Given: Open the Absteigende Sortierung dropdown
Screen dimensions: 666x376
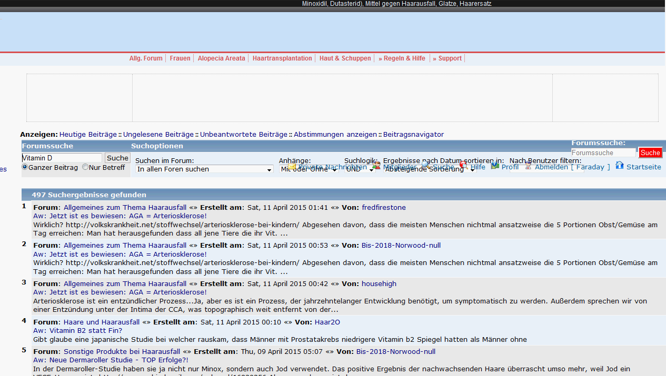Looking at the screenshot, I should (x=429, y=169).
